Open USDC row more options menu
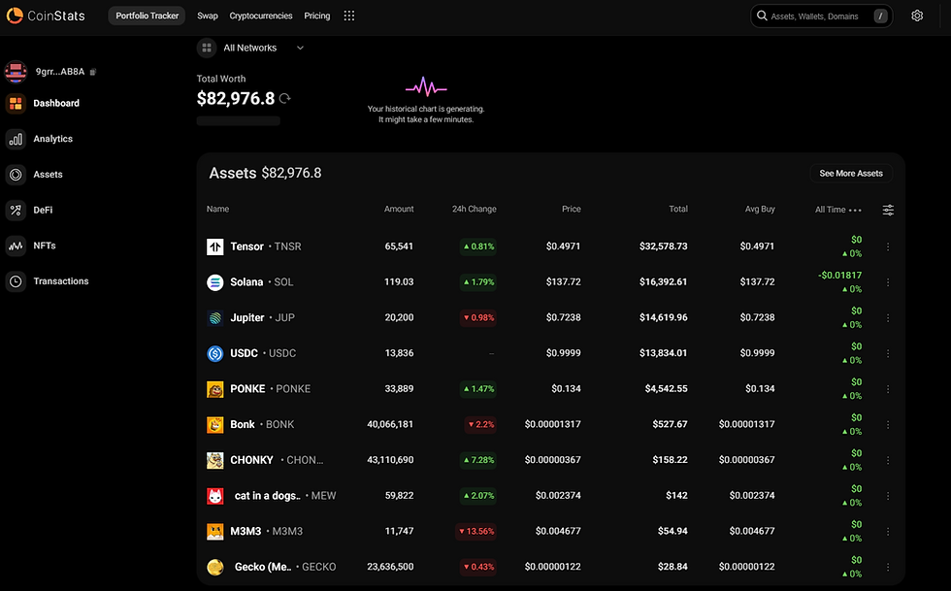 click(x=888, y=354)
